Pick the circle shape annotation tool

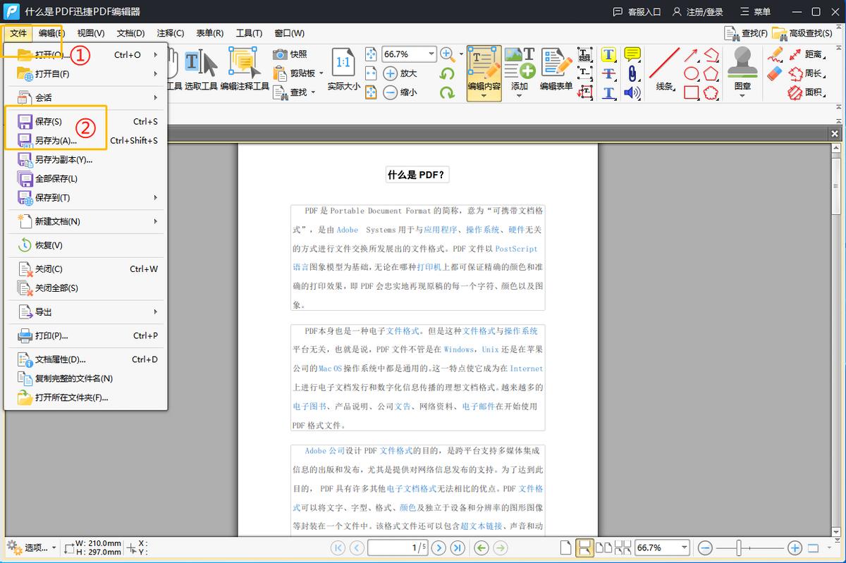(x=689, y=72)
